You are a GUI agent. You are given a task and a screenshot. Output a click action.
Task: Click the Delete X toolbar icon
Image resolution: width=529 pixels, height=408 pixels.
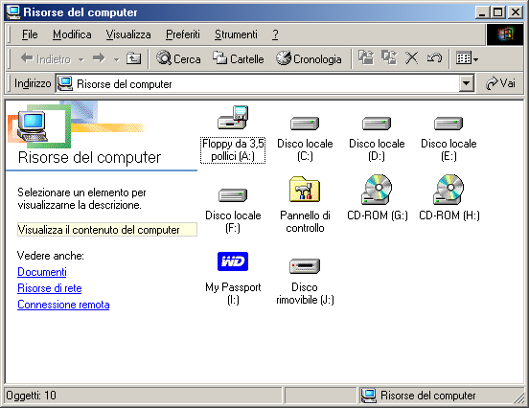(411, 58)
